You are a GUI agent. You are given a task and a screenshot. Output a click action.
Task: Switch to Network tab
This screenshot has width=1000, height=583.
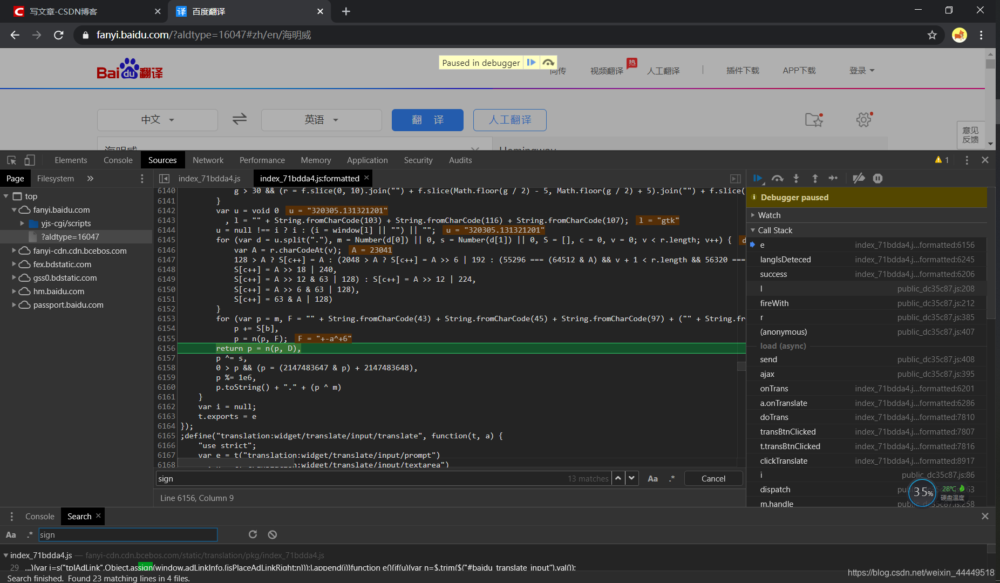(208, 160)
